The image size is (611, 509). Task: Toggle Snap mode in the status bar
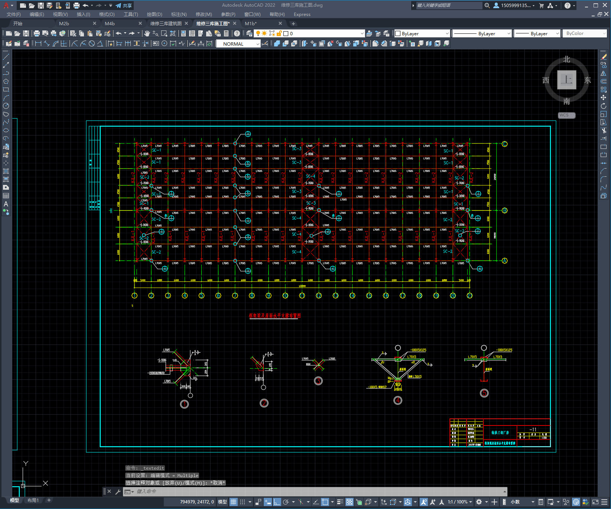243,502
